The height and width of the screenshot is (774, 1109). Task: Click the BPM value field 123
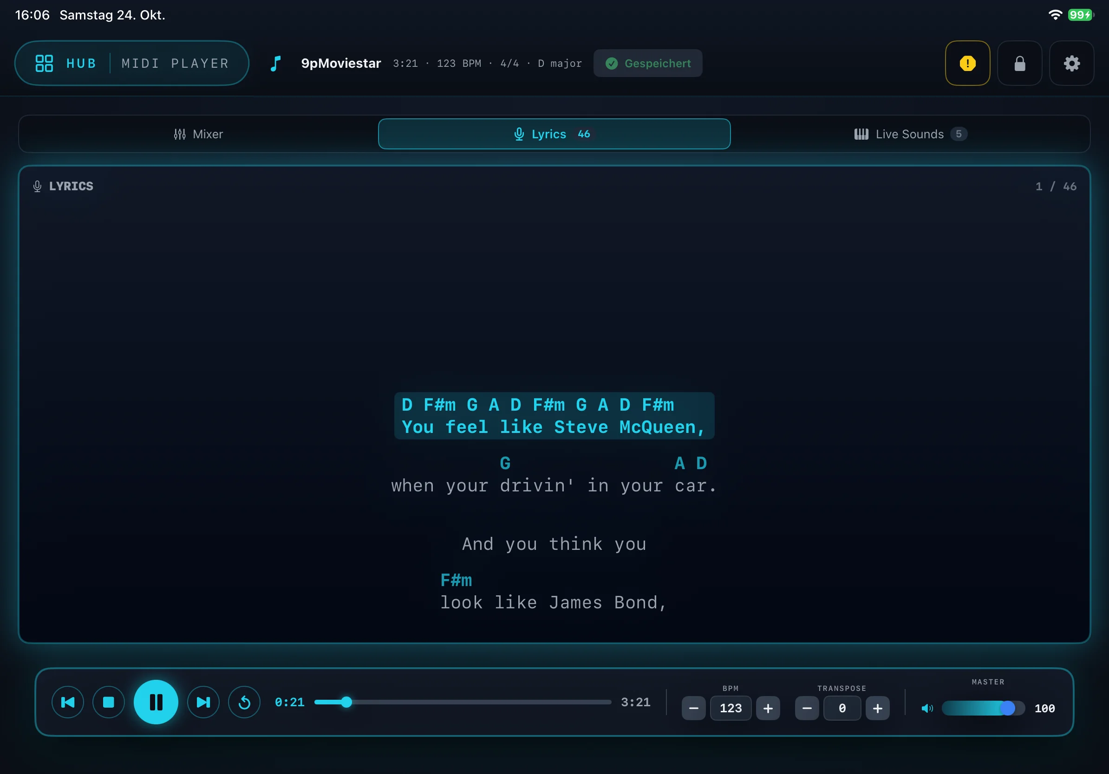(731, 708)
